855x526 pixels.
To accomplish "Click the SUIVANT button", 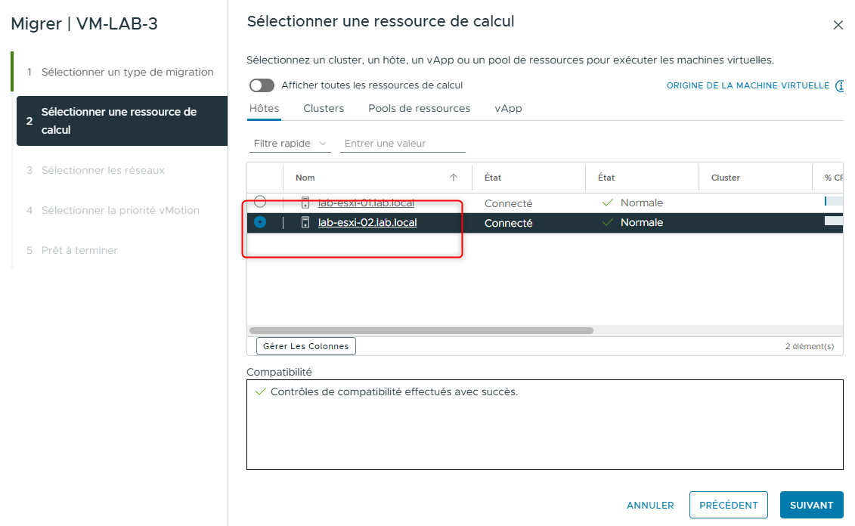I will click(811, 505).
